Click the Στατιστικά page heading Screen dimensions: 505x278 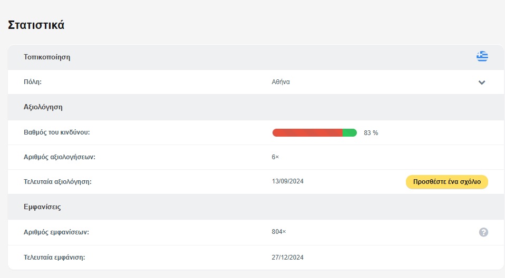[x=36, y=25]
